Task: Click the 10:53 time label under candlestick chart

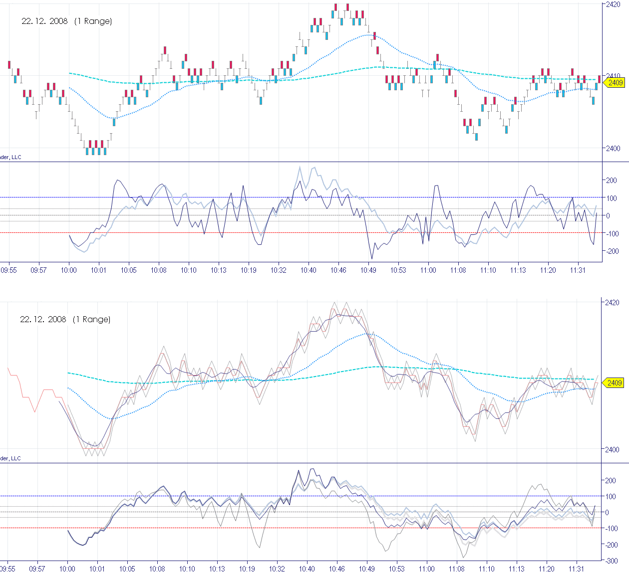Action: 398,270
